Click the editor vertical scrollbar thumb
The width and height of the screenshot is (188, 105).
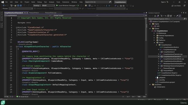click(x=146, y=30)
